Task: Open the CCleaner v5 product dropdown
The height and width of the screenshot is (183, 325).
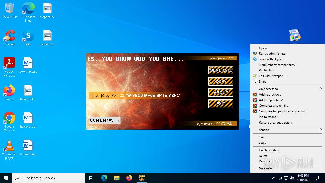Action: [105, 120]
